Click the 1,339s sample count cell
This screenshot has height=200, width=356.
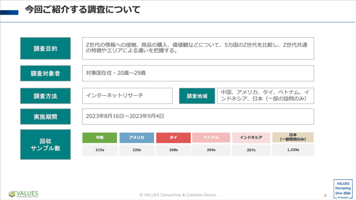tap(293, 150)
